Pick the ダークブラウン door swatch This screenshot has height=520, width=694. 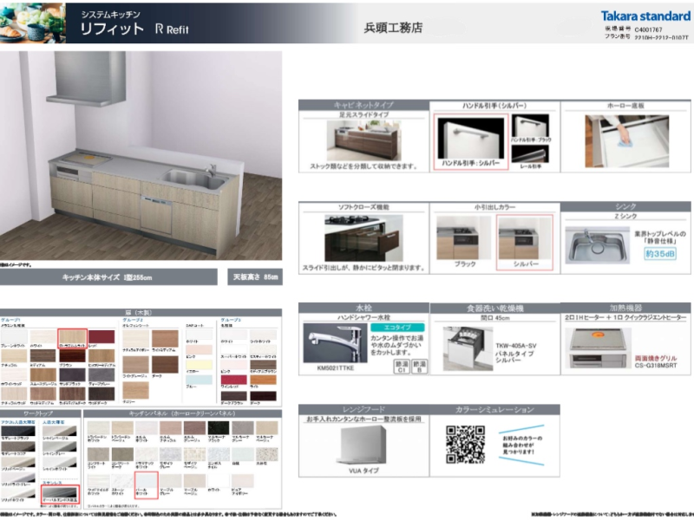coord(233,397)
